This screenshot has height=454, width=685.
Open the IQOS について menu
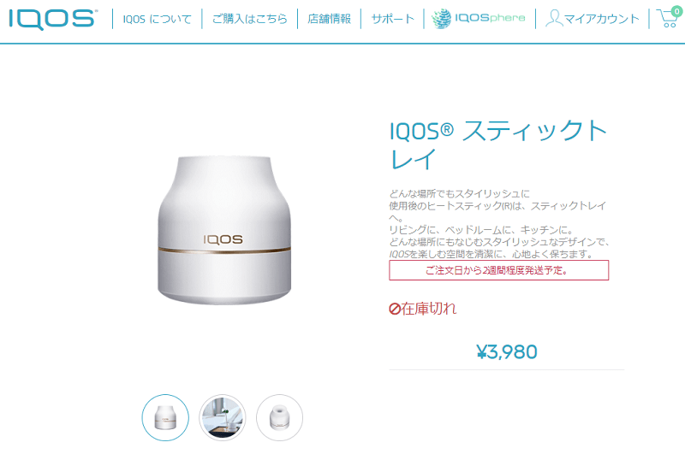tap(157, 19)
